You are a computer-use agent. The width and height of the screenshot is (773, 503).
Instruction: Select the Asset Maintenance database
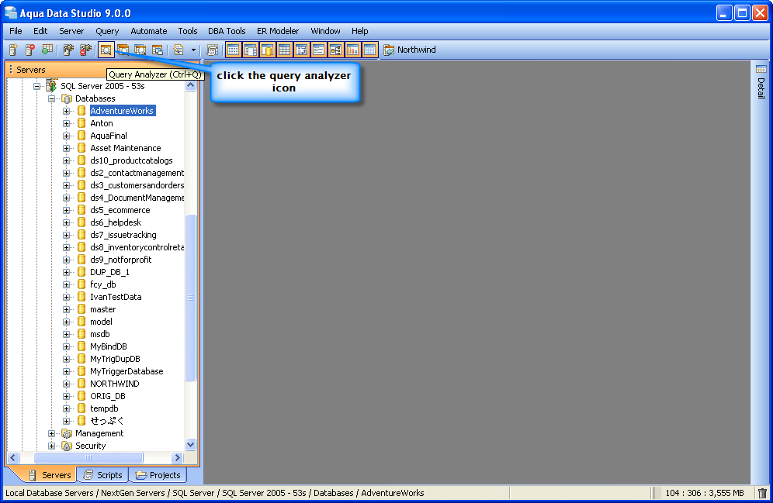point(126,148)
